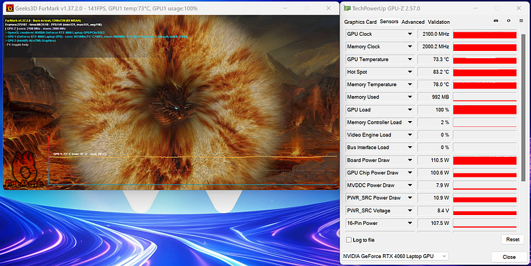Viewport: 531px width, 266px height.
Task: Open the Hot Spot sensor dropdown
Action: [410, 72]
